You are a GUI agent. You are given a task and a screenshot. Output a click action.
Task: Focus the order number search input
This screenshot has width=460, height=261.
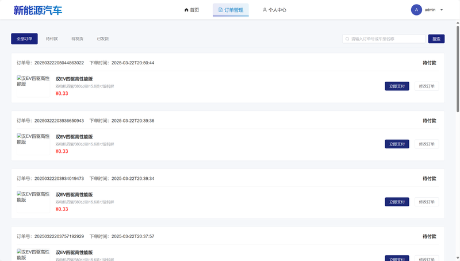click(384, 39)
